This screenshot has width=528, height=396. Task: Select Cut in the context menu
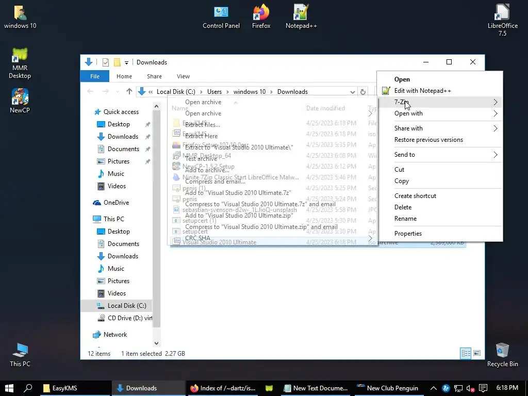pyautogui.click(x=440, y=170)
